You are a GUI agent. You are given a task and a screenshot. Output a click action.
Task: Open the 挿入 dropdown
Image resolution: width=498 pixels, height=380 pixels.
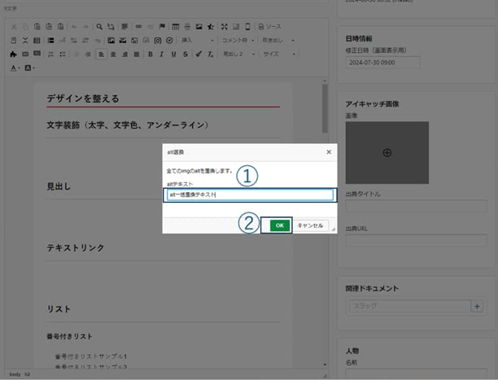click(x=198, y=41)
